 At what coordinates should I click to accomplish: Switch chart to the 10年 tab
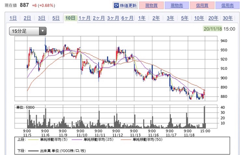coord(199,18)
